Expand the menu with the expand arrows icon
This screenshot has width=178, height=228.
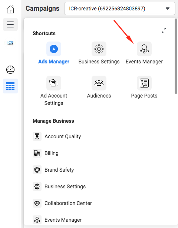(164, 30)
